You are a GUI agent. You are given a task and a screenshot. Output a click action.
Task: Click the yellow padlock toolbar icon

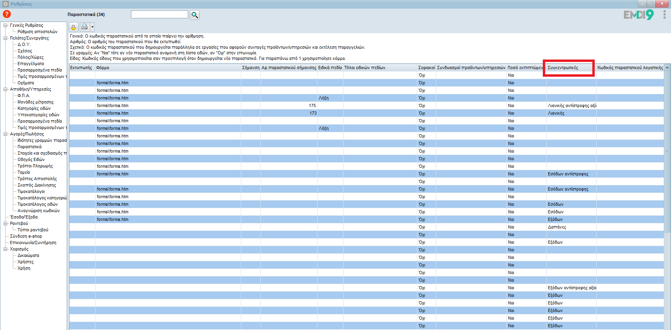(73, 27)
